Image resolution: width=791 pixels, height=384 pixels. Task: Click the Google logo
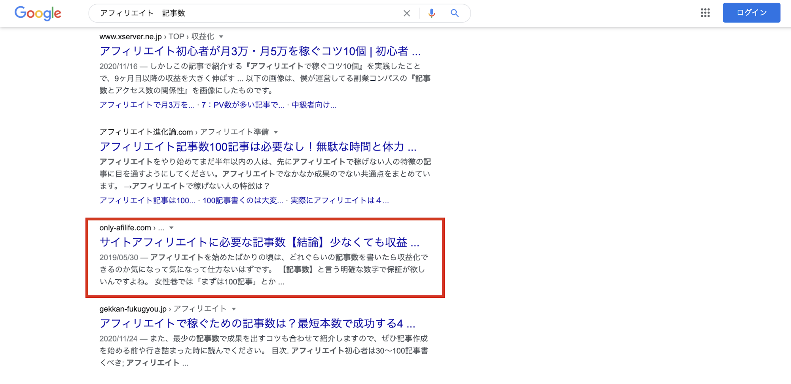38,13
